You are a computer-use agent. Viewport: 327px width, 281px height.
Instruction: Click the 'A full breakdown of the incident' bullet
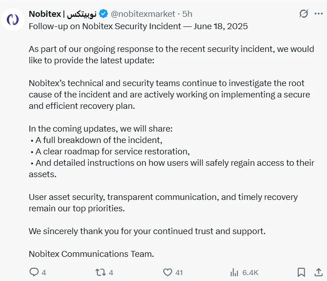click(98, 140)
